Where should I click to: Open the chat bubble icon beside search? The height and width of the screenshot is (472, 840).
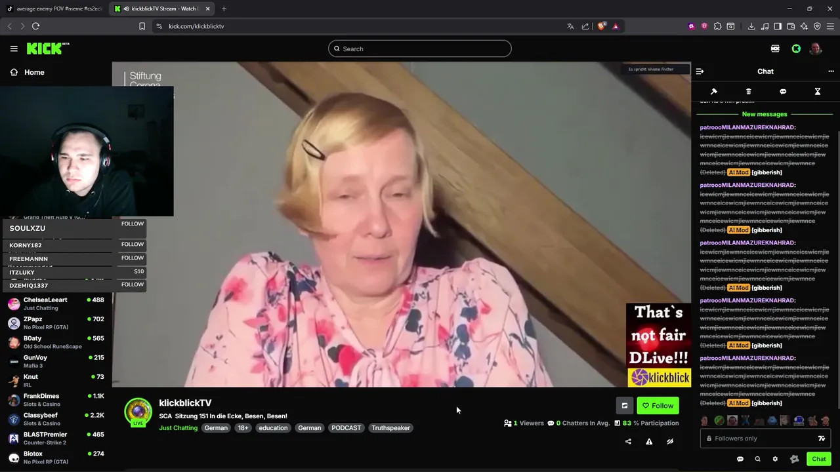740,459
